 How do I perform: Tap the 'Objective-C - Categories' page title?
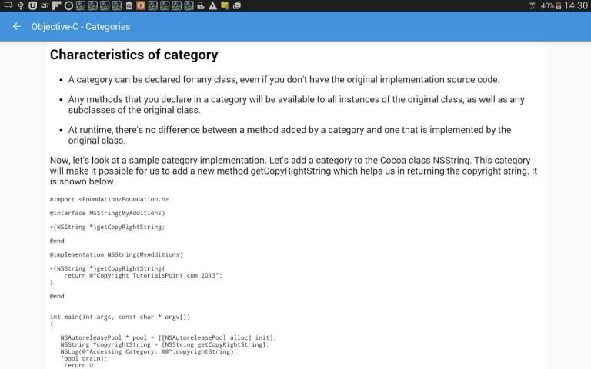pyautogui.click(x=81, y=27)
